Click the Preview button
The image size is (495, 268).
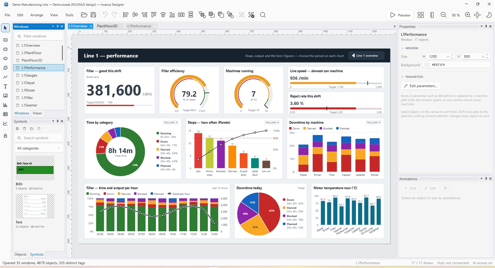(x=400, y=15)
